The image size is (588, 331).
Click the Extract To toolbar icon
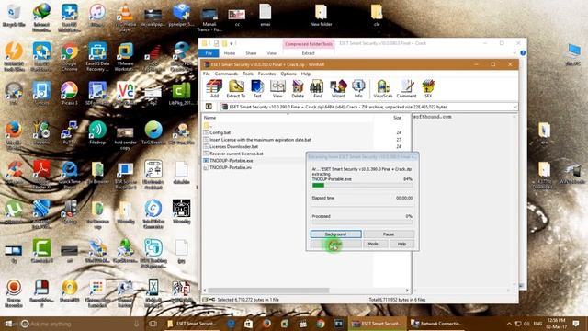(236, 89)
